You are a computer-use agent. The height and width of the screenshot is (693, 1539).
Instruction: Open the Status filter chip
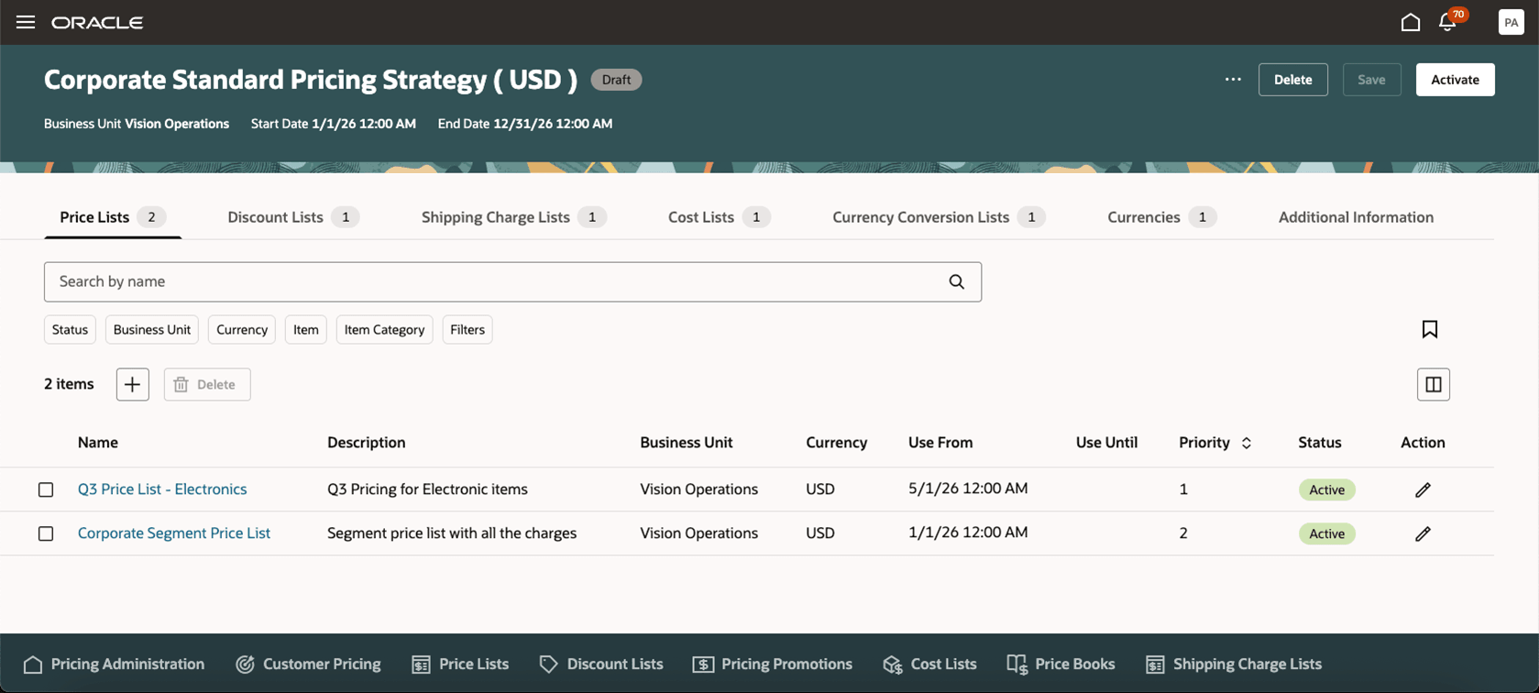tap(70, 330)
